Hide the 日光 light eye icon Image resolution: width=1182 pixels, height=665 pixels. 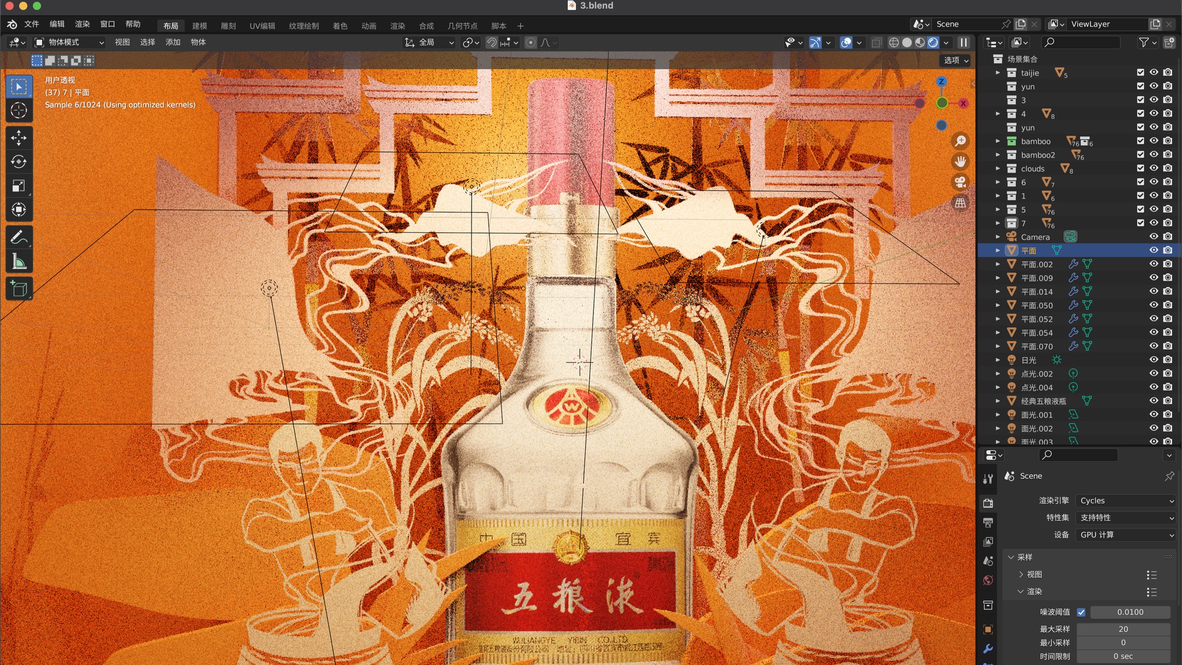(1154, 360)
